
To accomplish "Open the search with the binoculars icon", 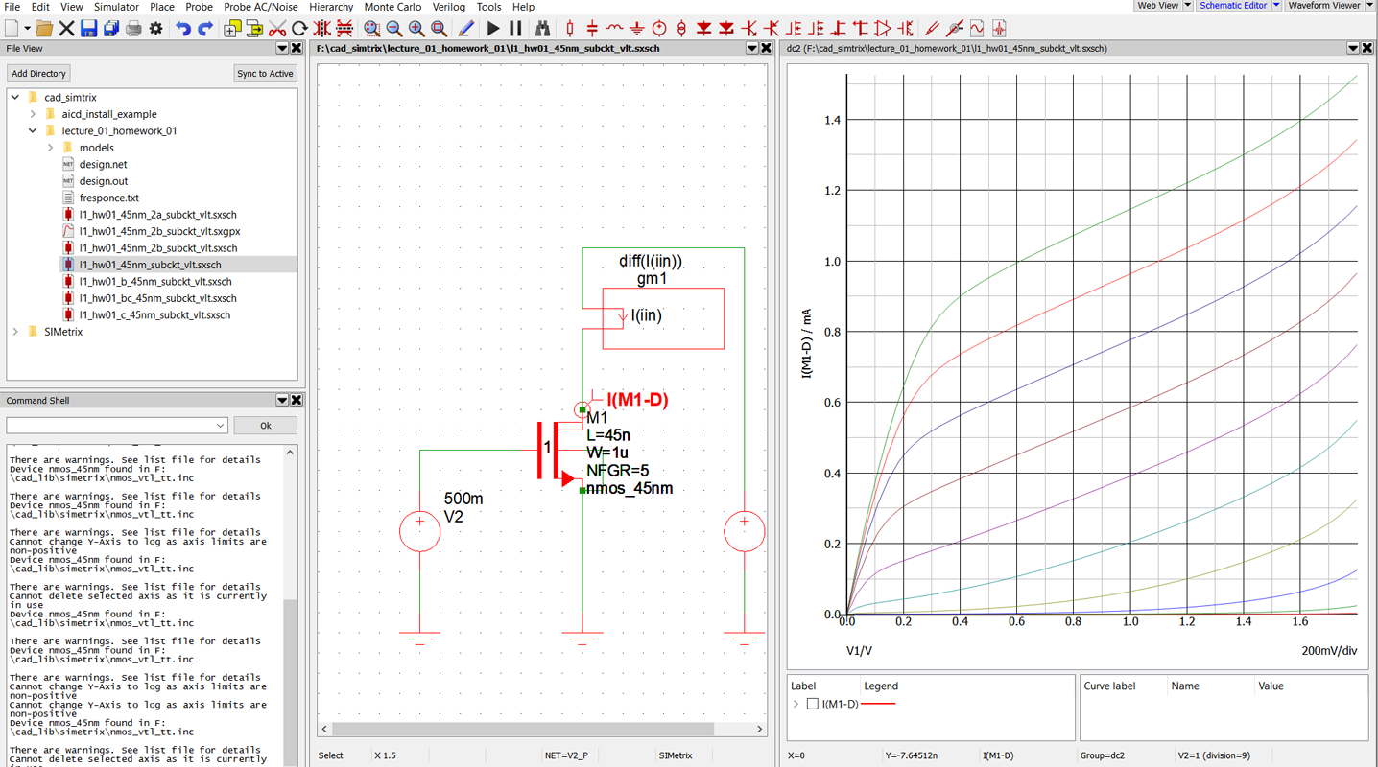I will click(543, 28).
